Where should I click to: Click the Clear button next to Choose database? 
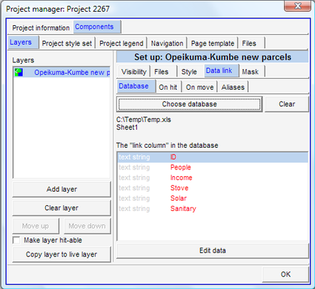point(287,104)
